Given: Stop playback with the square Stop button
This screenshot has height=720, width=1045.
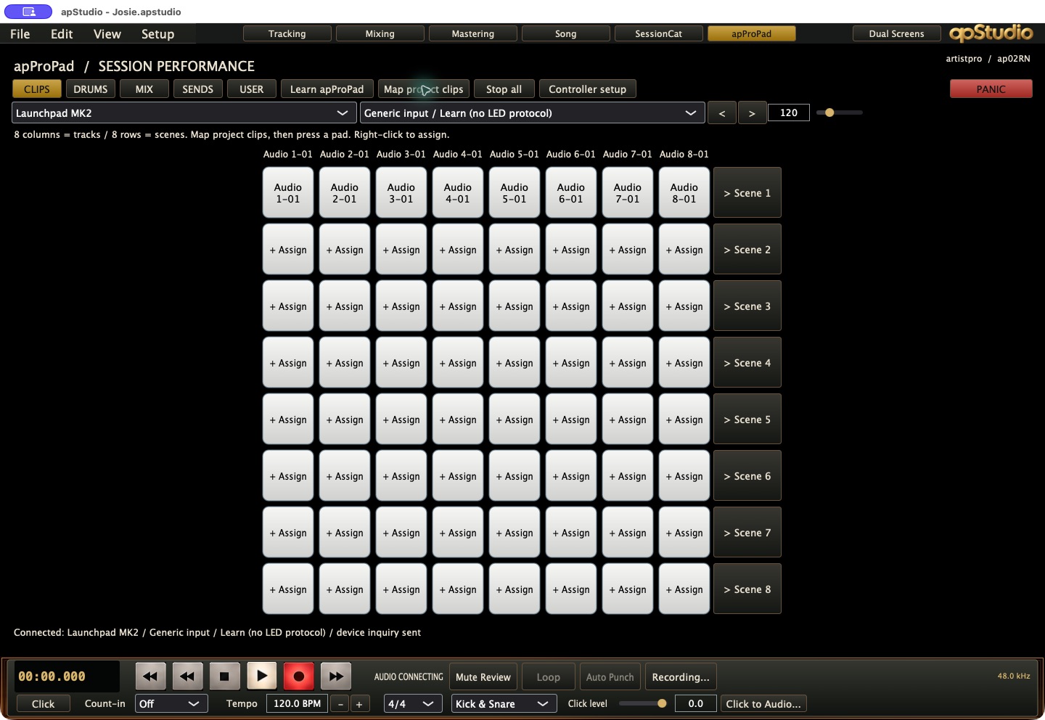Looking at the screenshot, I should click(x=224, y=676).
